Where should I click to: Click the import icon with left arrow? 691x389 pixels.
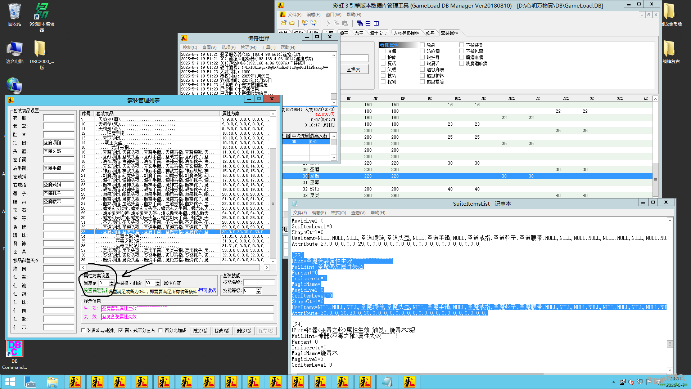pos(305,23)
